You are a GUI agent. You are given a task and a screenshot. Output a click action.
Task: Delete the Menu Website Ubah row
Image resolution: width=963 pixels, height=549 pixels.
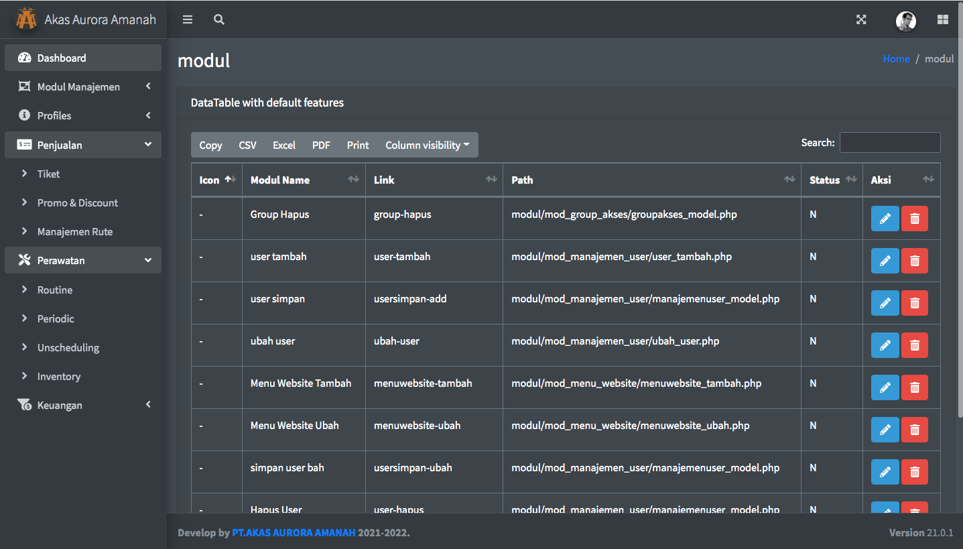coord(914,430)
